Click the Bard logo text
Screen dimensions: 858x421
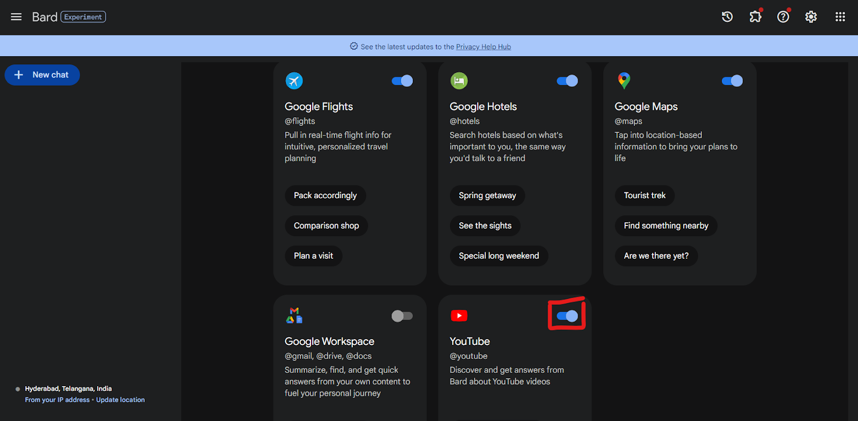click(45, 17)
